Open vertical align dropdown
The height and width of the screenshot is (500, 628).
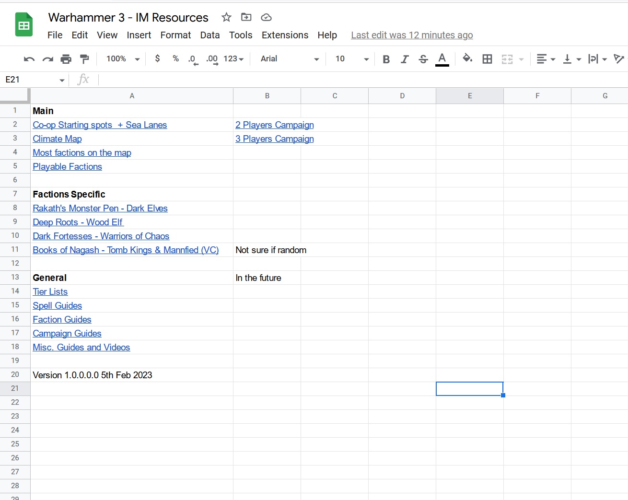click(571, 59)
